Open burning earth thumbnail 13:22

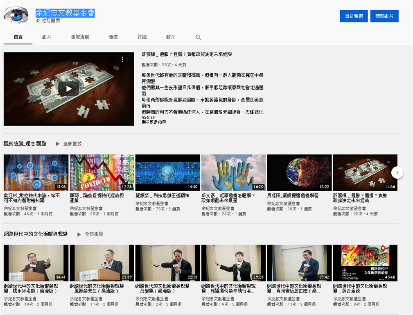pyautogui.click(x=300, y=173)
